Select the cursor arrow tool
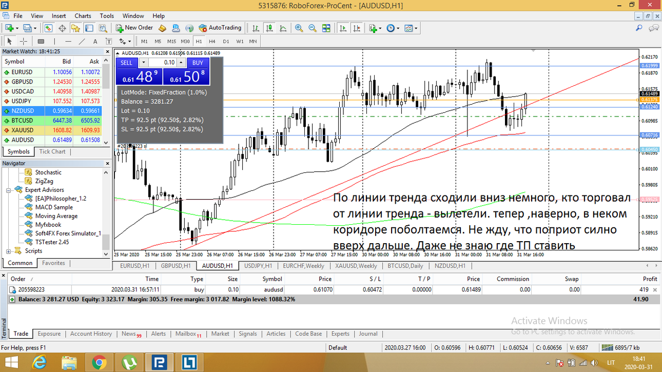The height and width of the screenshot is (372, 662). pos(9,41)
